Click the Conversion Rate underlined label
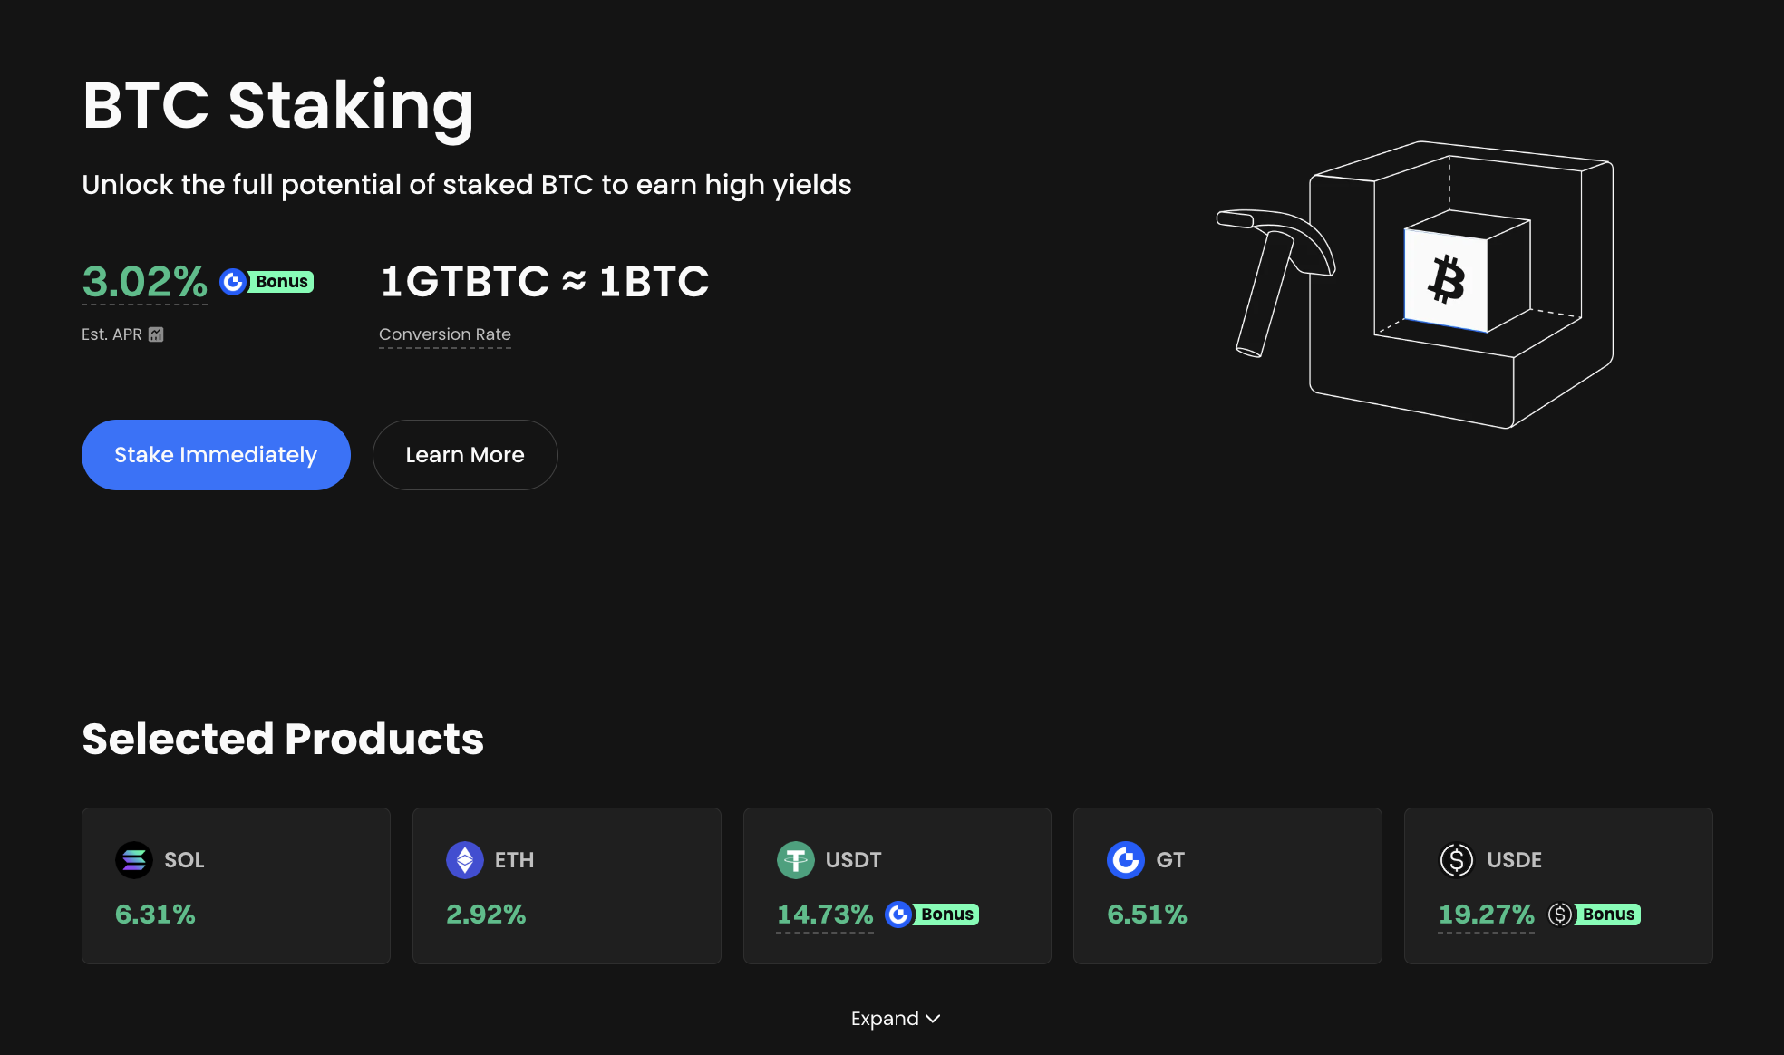Screen dimensions: 1784x1055 point(444,334)
